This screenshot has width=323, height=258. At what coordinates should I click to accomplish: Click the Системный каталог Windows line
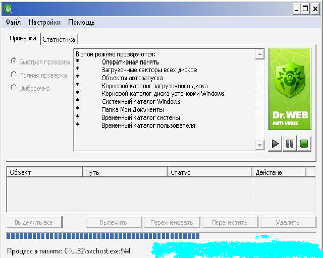pos(141,102)
